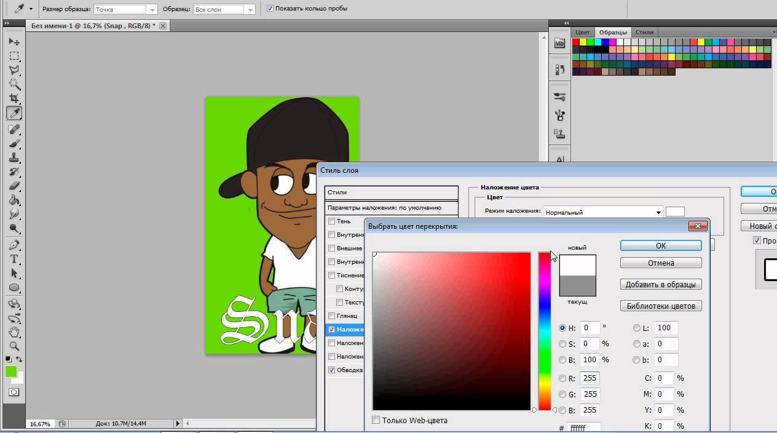Viewport: 777px width, 433px height.
Task: Select the Brush tool
Action: tap(14, 143)
